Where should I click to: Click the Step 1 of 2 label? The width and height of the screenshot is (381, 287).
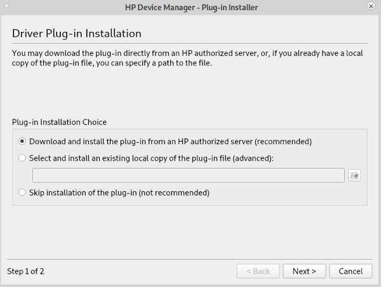click(x=25, y=271)
